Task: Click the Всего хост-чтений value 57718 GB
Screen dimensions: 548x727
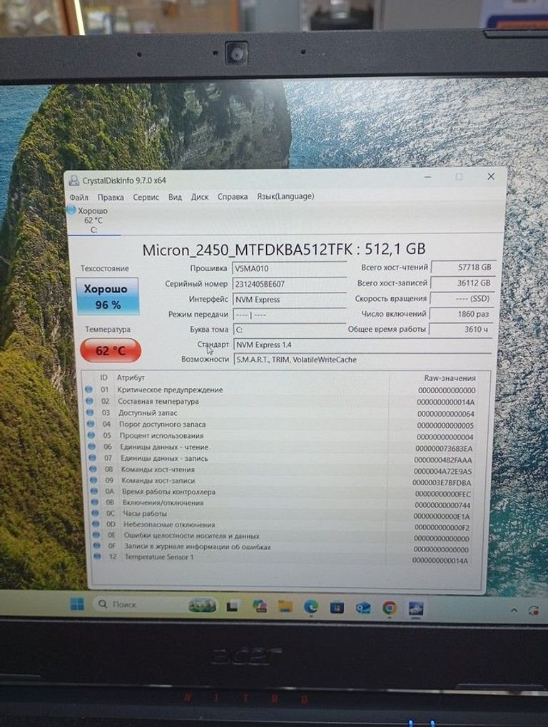Action: [462, 268]
